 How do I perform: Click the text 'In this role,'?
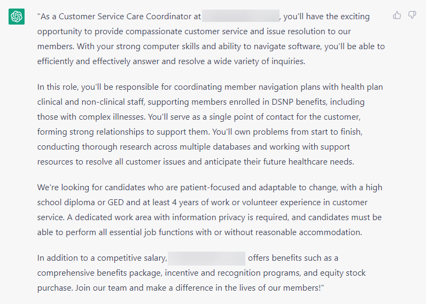[x=58, y=87]
